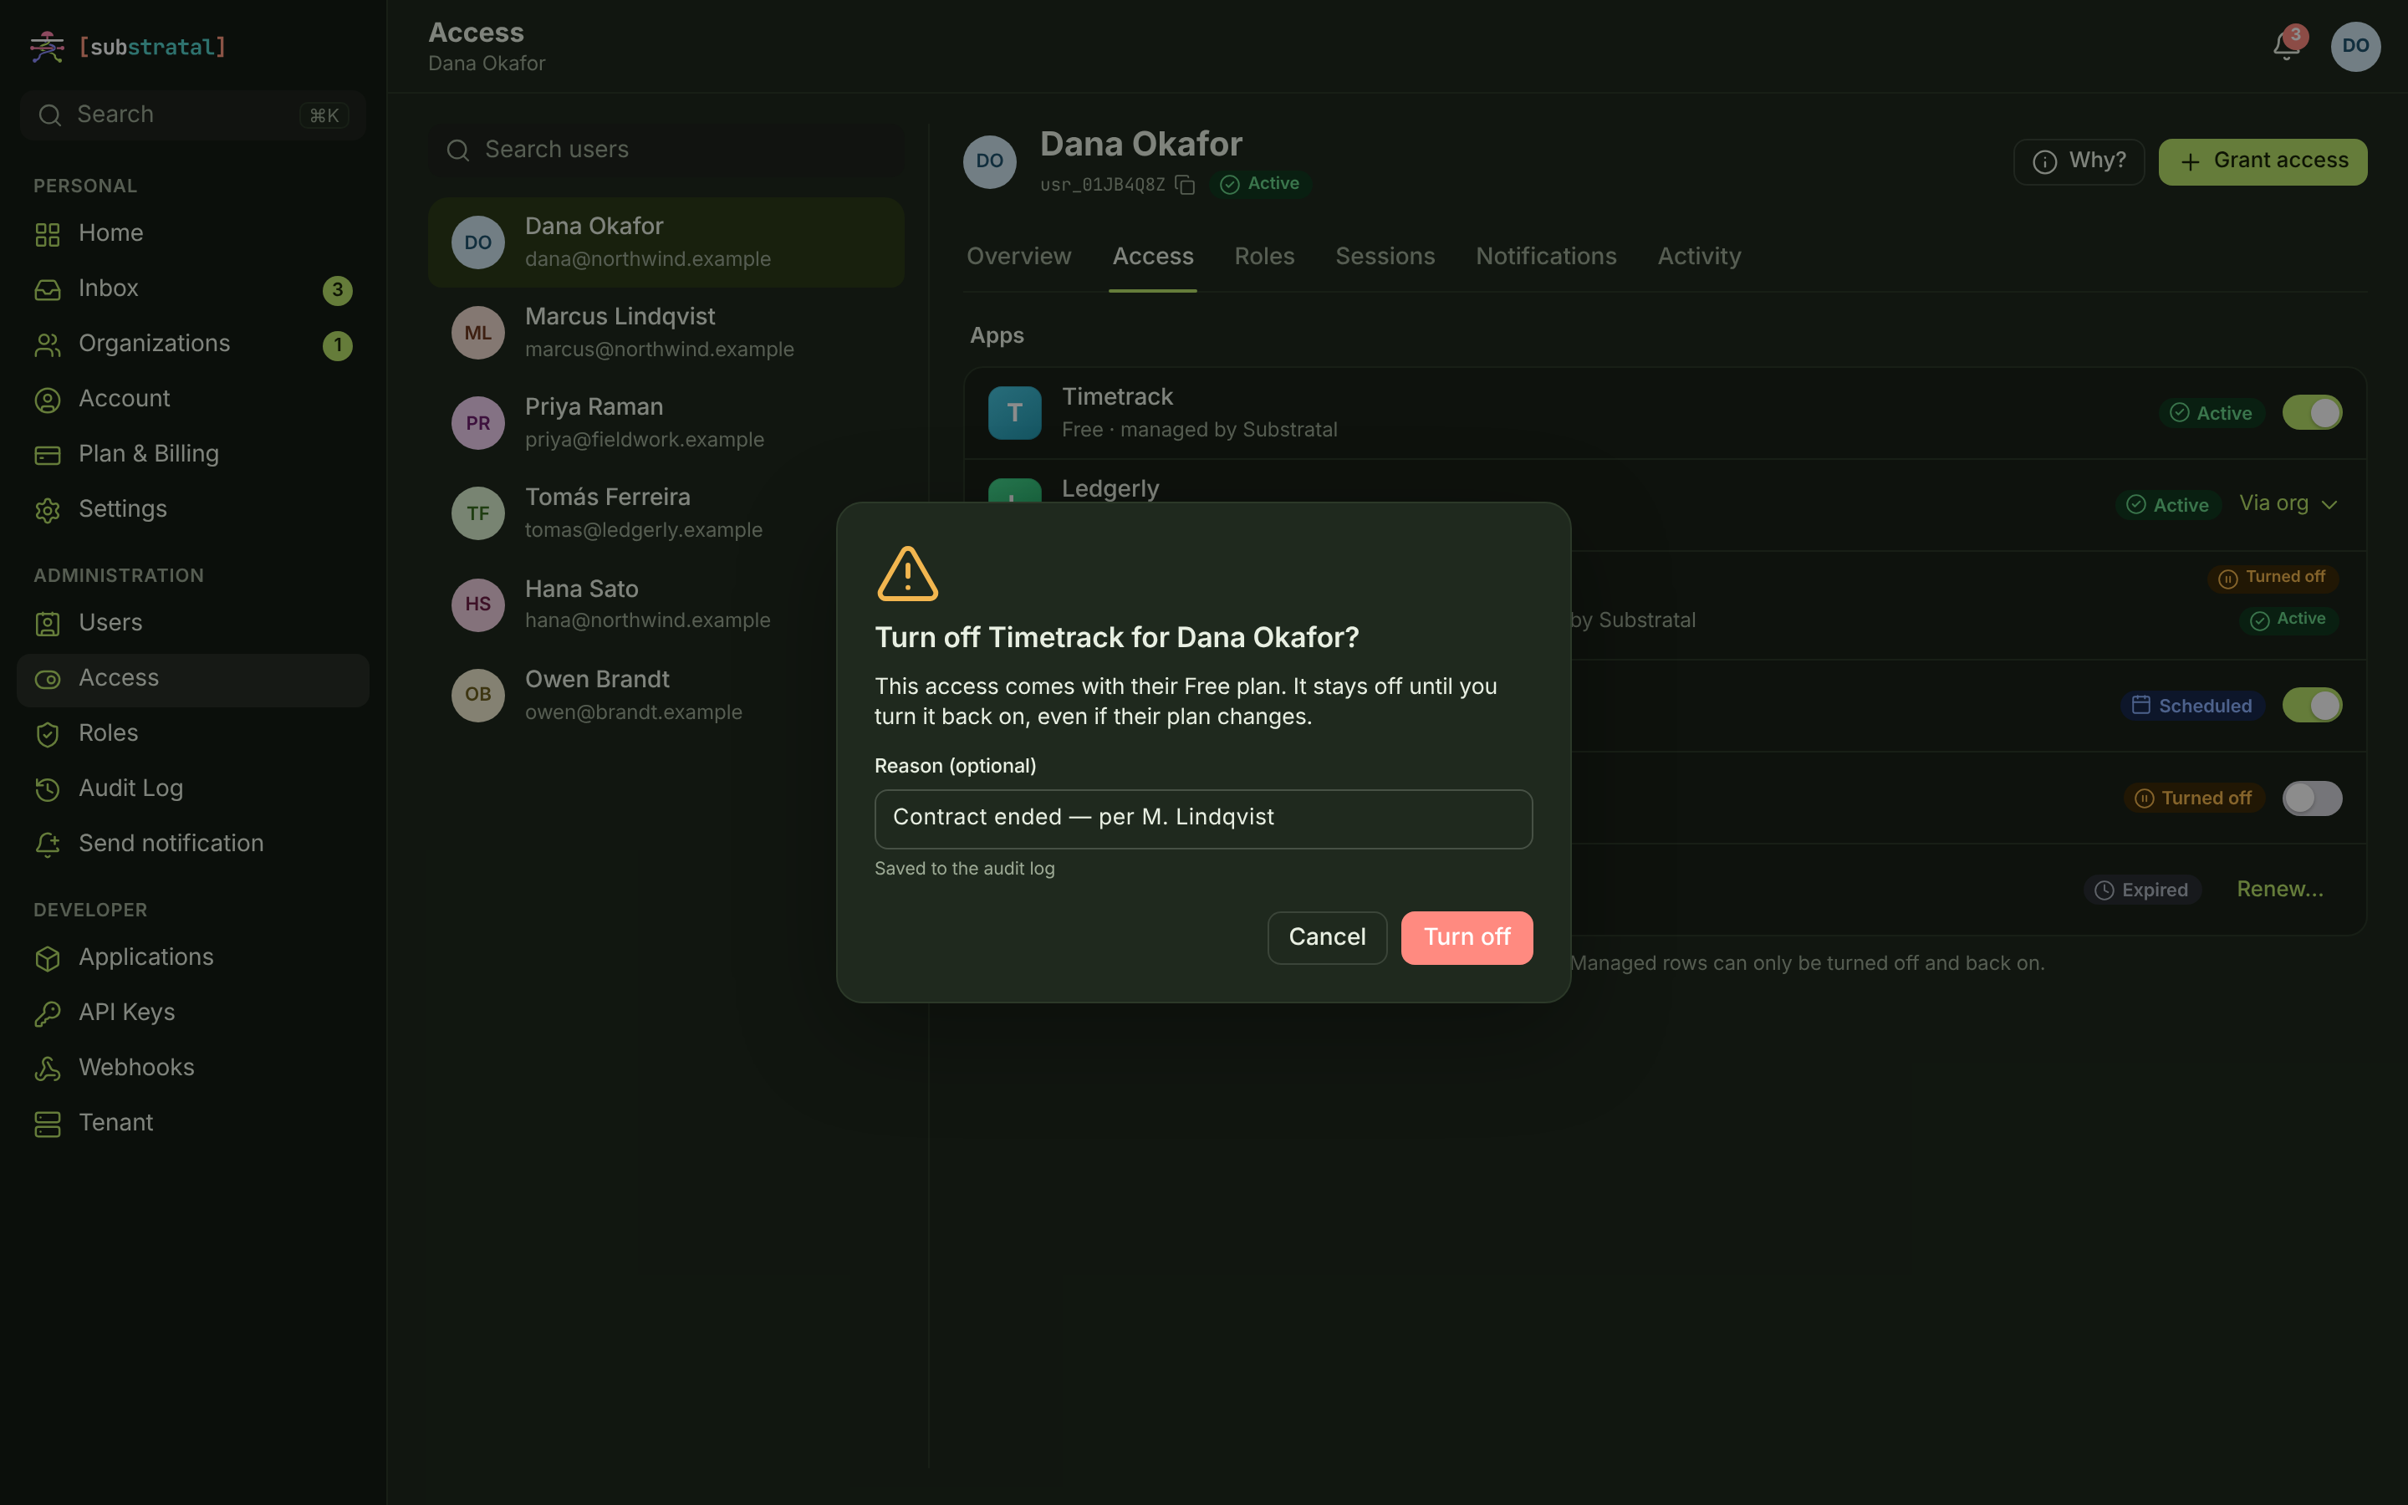Confirm with the Turn off button

tap(1467, 937)
